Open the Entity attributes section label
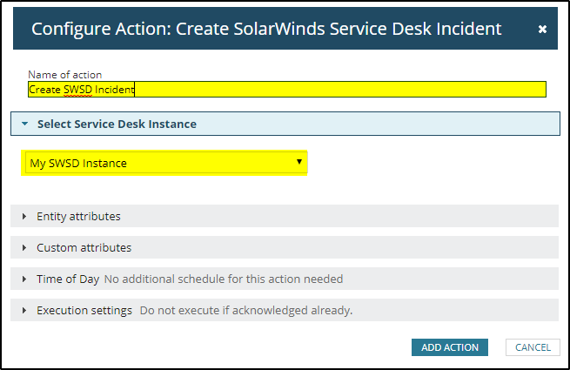The image size is (570, 370). pyautogui.click(x=78, y=217)
